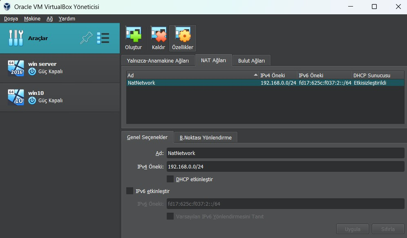Open the Ağ menu
This screenshot has height=238, width=407.
(x=49, y=19)
